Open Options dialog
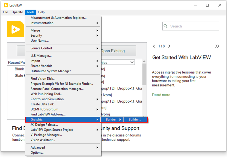The height and width of the screenshot is (158, 227). coord(63,153)
